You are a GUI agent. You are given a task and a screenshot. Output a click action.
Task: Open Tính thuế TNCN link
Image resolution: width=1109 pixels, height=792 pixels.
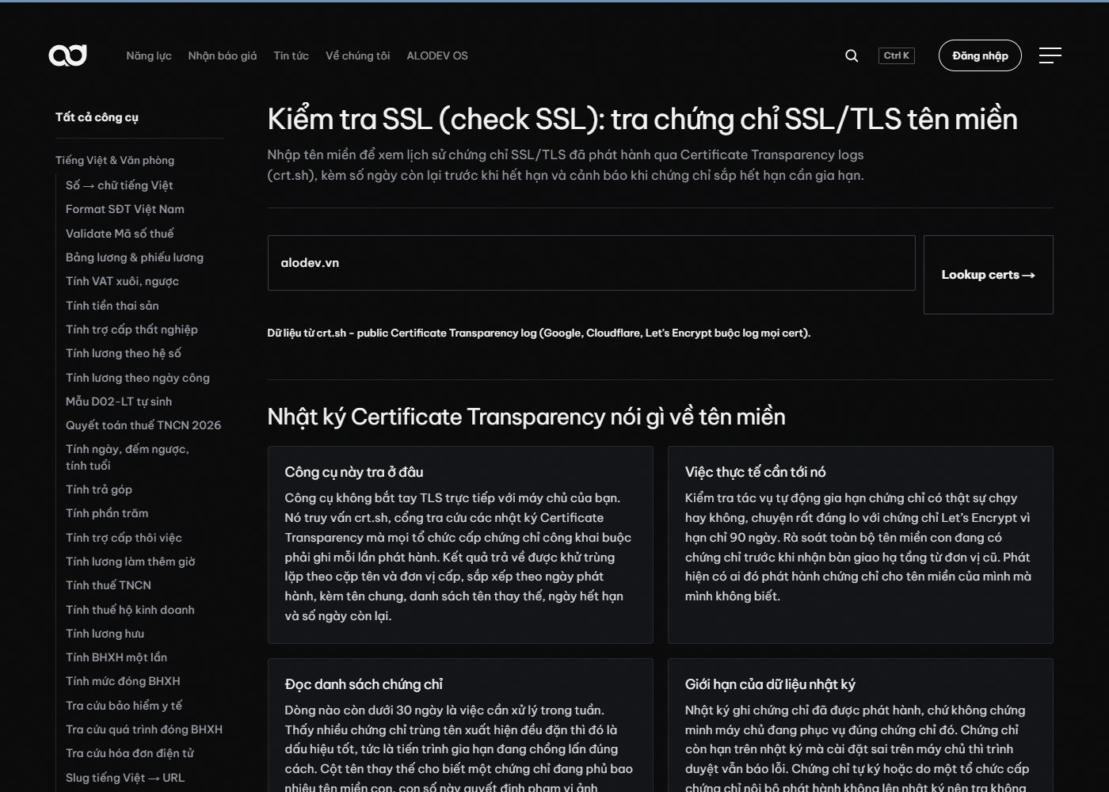click(109, 585)
